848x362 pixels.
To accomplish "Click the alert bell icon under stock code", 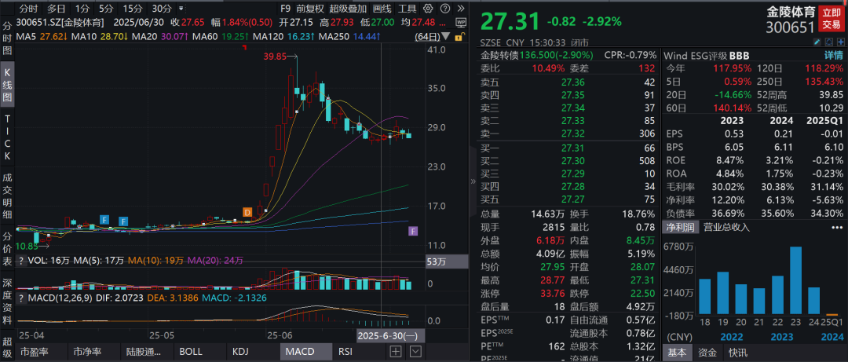I will (828, 42).
